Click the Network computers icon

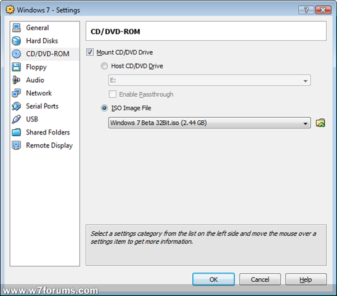17,93
